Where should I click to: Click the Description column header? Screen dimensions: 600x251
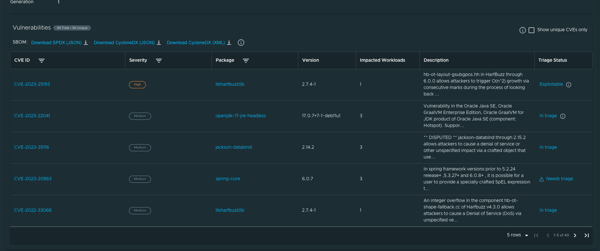[436, 60]
